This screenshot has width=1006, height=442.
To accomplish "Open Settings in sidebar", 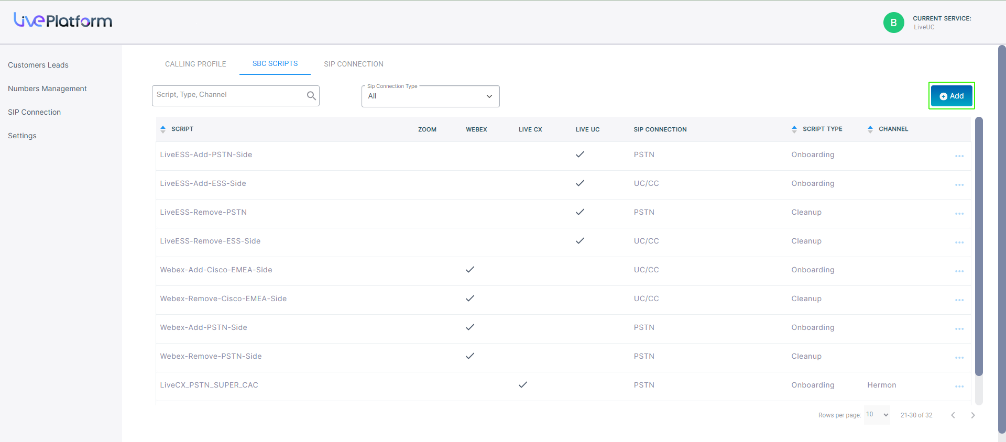I will click(x=22, y=136).
